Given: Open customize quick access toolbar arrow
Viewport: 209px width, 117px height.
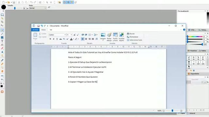Looking at the screenshot, I should tap(47, 26).
